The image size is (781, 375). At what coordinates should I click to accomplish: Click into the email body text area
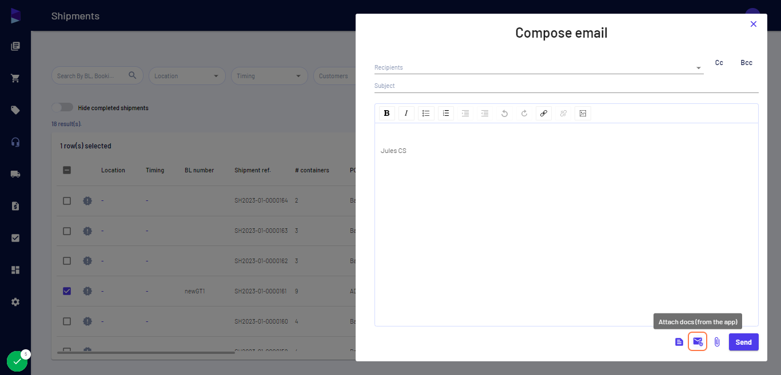coord(567,224)
